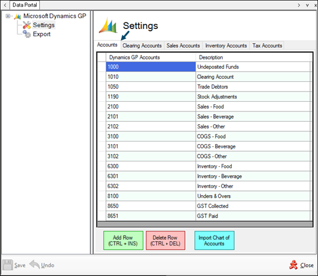Select account cell 1050

coord(151,87)
